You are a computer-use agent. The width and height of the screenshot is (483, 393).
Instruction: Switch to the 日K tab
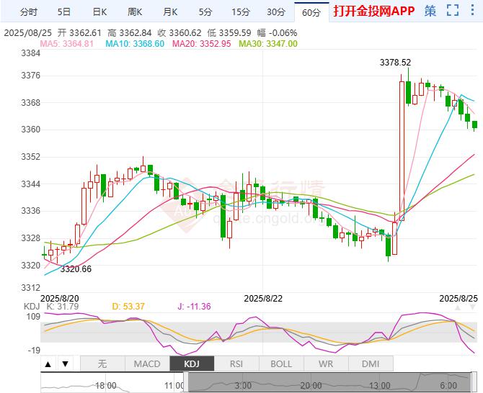[99, 12]
